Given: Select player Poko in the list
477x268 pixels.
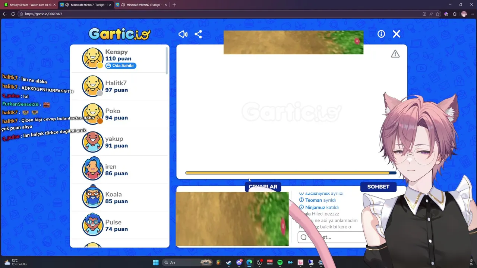Looking at the screenshot, I should (119, 114).
